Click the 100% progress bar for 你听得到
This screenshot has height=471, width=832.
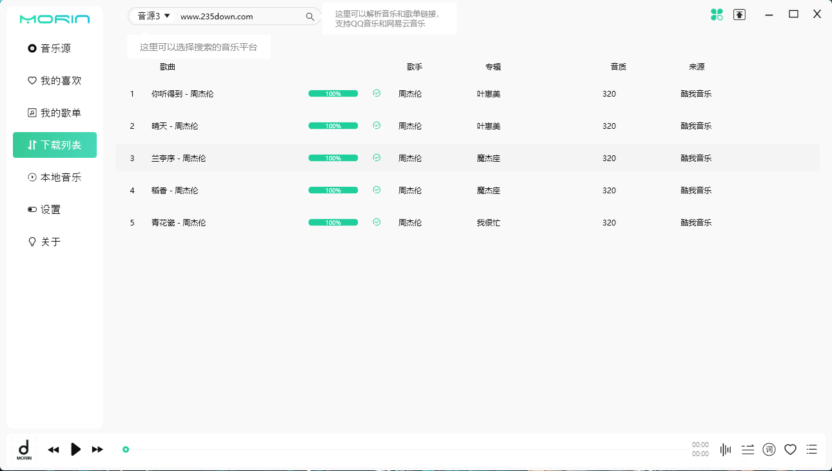333,93
